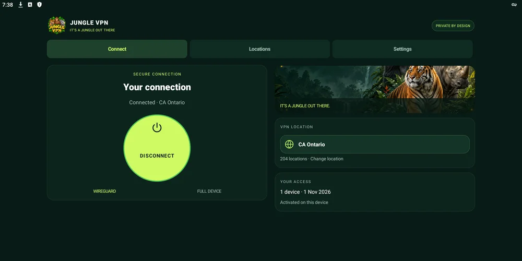Click the round Disconnect button
This screenshot has height=261, width=522.
[x=157, y=148]
